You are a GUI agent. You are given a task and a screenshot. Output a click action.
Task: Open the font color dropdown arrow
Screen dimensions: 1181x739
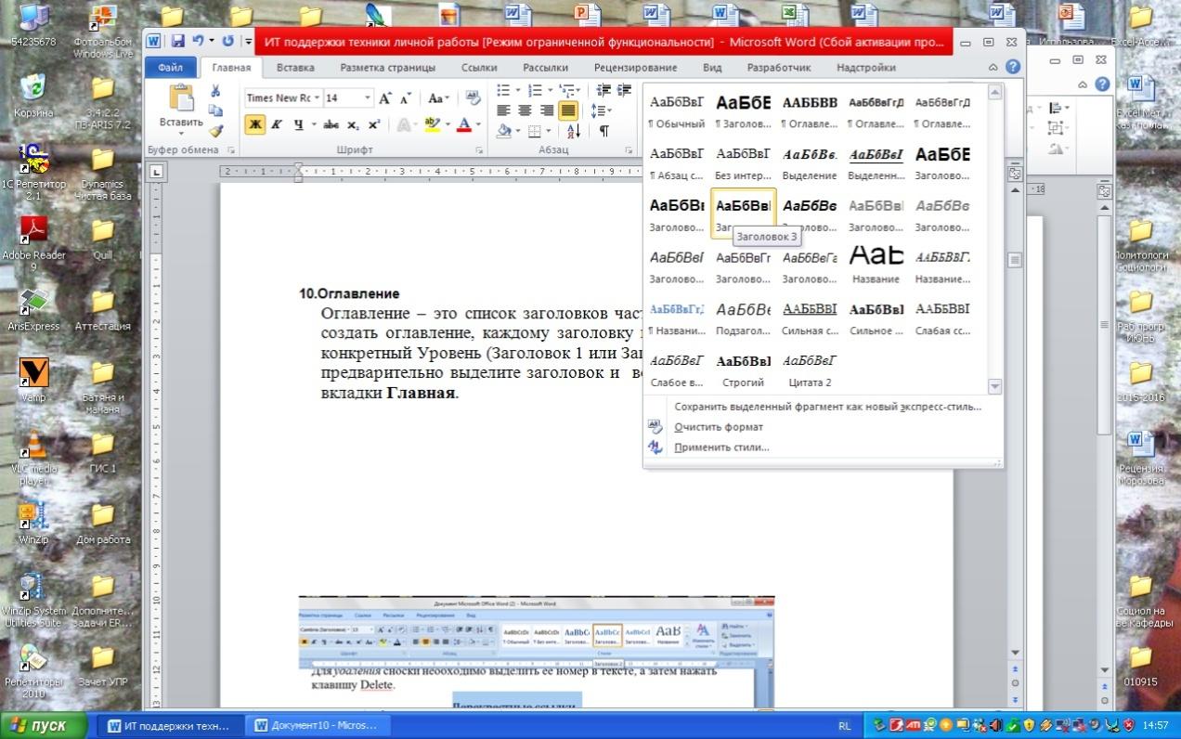click(x=478, y=124)
